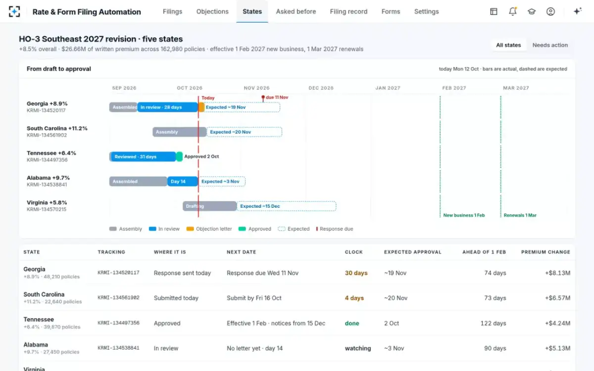Sort by the Premium change column header
Viewport: 594px width, 371px height.
tap(545, 252)
